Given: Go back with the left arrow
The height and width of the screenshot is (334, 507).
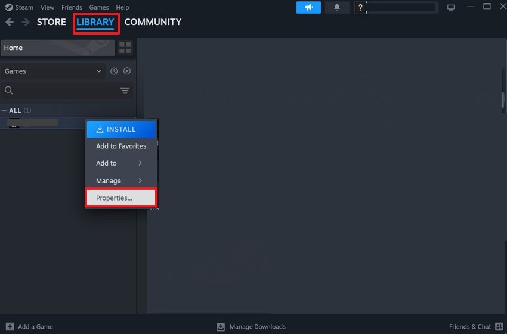Looking at the screenshot, I should click(10, 22).
